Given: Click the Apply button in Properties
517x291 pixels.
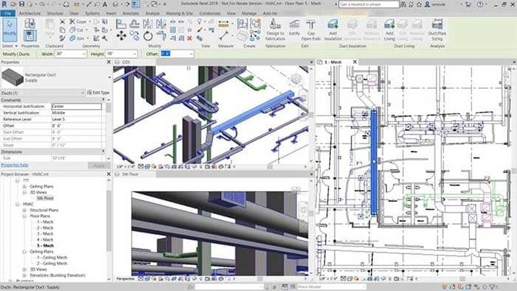Looking at the screenshot, I should pyautogui.click(x=100, y=166).
